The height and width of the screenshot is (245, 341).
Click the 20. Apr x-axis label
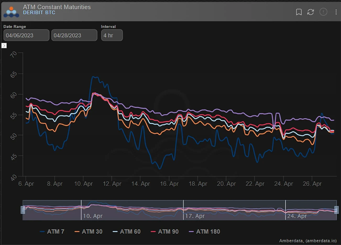[x=226, y=184]
